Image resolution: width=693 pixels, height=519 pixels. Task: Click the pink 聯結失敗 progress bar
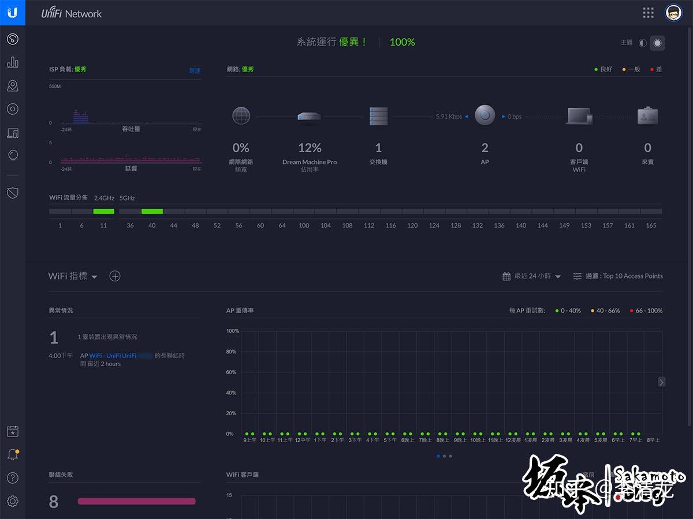136,501
